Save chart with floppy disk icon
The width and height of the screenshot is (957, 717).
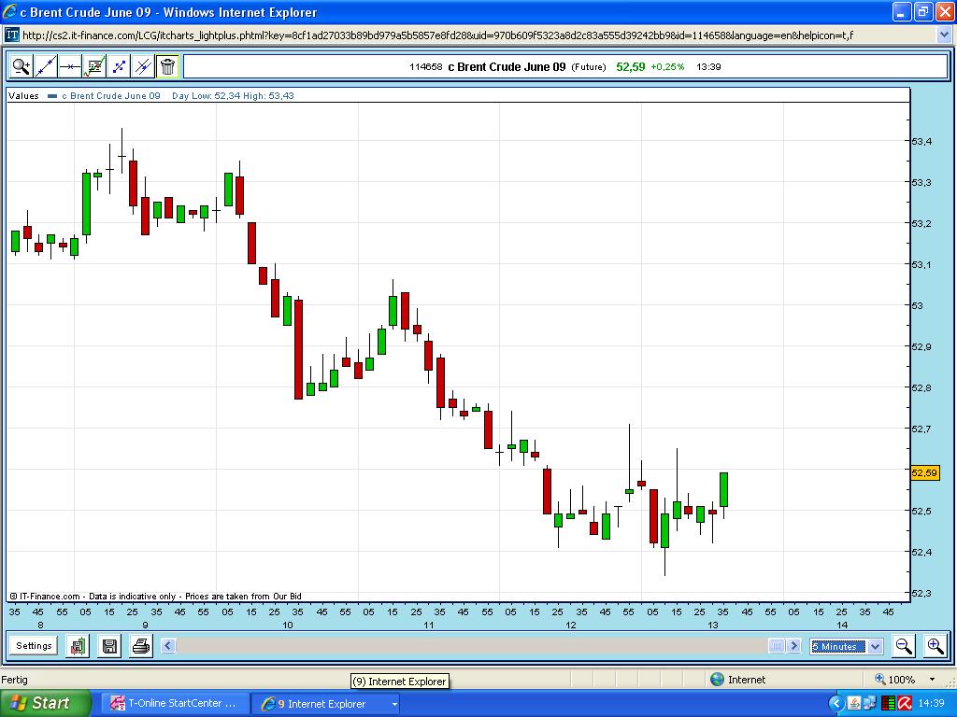109,646
